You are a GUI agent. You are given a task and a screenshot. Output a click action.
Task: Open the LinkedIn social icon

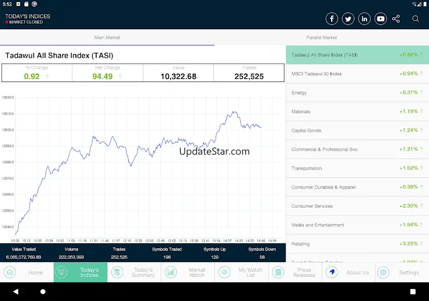pyautogui.click(x=364, y=19)
